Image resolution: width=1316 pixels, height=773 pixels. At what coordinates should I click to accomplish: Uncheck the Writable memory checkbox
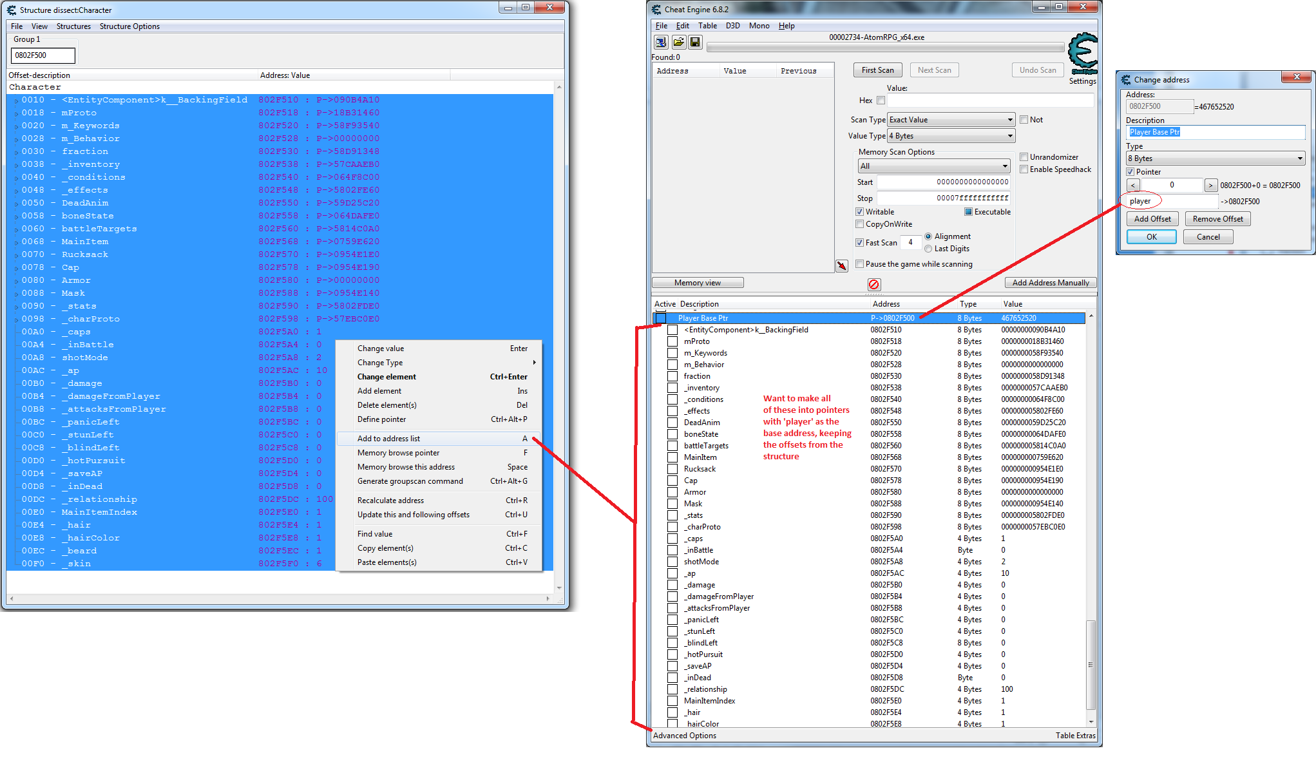860,211
